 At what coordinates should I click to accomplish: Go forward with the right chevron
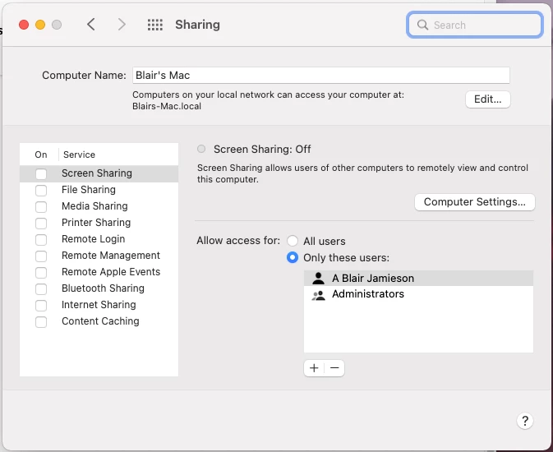122,25
